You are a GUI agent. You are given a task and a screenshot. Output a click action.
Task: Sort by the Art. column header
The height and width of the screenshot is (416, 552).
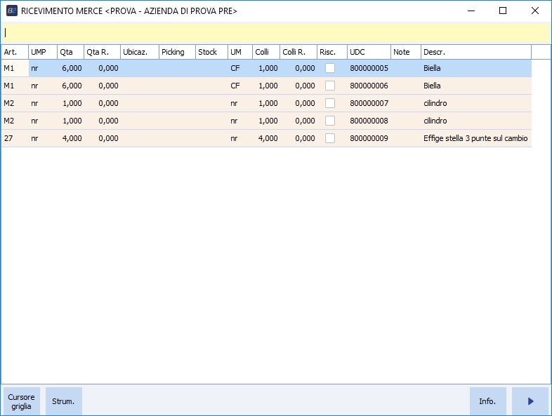[x=14, y=52]
